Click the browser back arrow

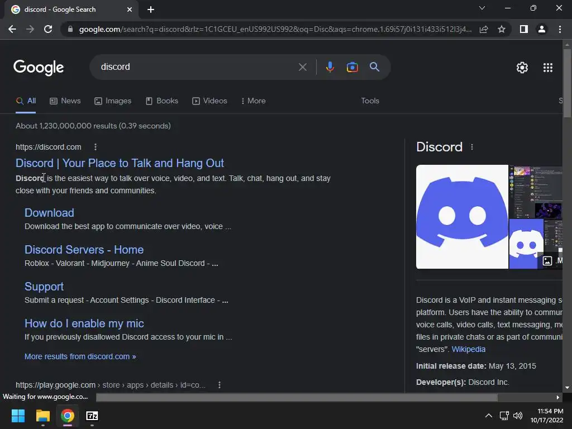point(12,29)
